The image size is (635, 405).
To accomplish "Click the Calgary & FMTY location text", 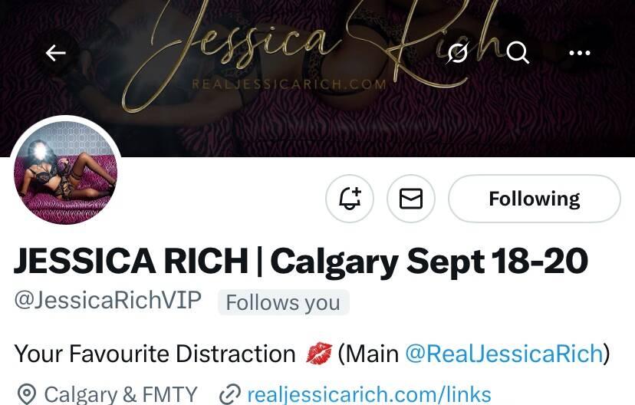I will click(x=120, y=394).
